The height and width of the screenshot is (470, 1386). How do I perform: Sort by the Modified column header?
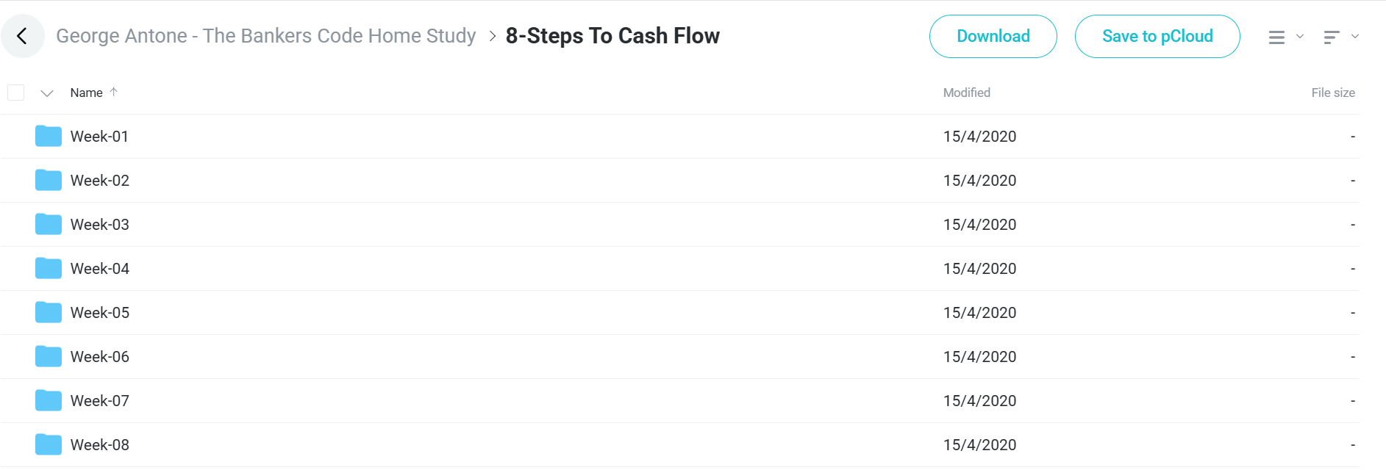(x=967, y=93)
